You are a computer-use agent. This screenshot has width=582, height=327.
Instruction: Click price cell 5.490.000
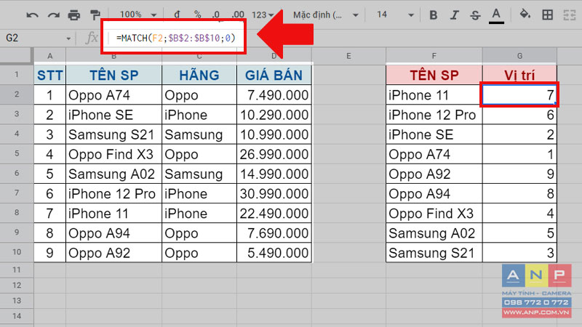274,252
